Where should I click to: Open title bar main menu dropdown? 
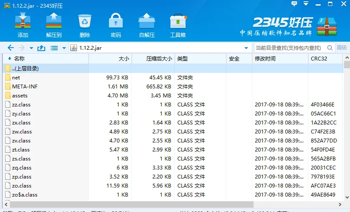[x=306, y=3]
